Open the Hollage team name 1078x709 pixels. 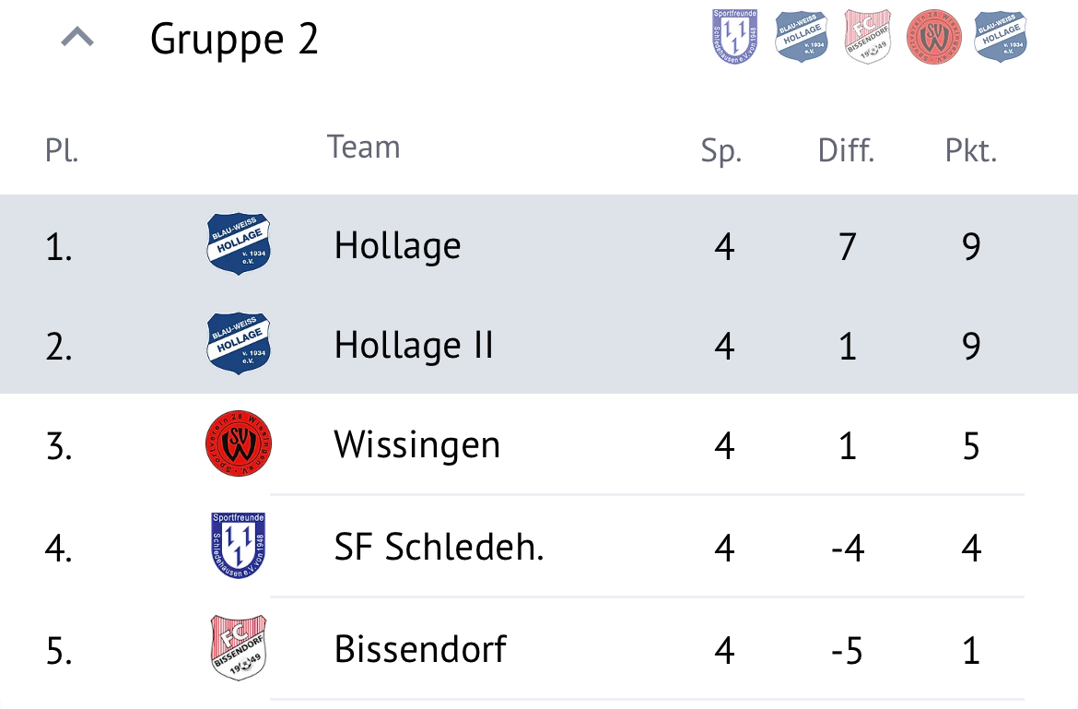click(x=397, y=246)
